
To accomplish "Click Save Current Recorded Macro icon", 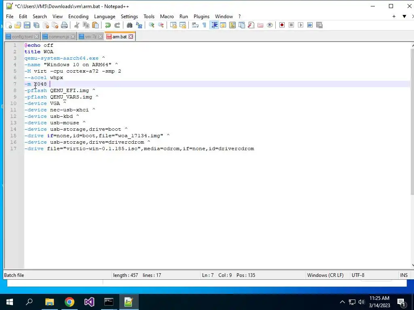I will [x=319, y=25].
